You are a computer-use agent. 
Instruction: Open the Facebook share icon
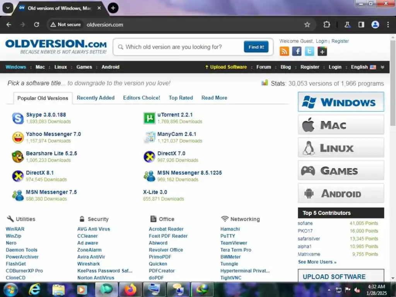(297, 51)
